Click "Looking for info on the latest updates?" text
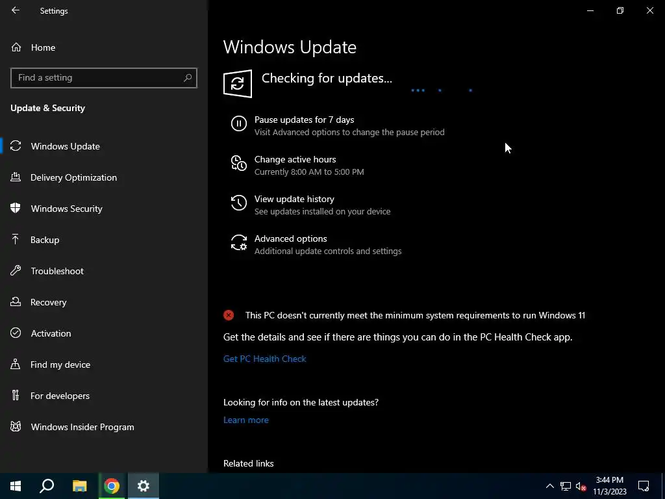The height and width of the screenshot is (499, 665). [x=301, y=402]
